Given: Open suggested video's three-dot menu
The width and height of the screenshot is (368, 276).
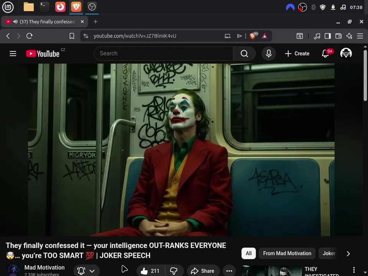Looking at the screenshot, I should (354, 270).
